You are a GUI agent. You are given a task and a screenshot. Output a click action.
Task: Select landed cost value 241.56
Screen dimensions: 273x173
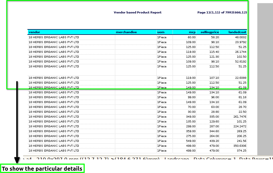(x=242, y=141)
